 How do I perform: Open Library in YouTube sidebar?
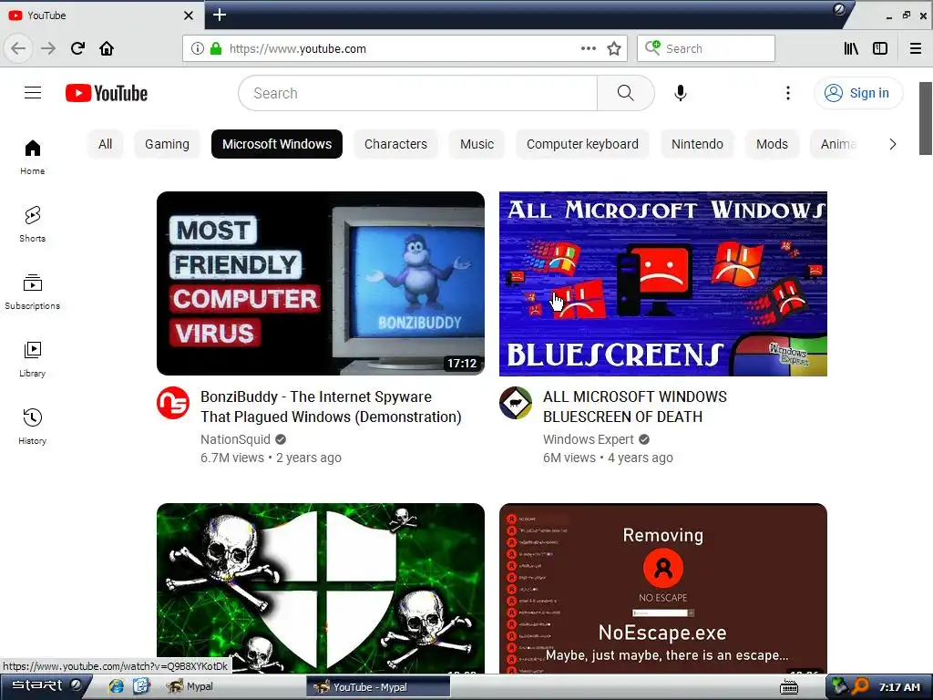click(x=33, y=359)
